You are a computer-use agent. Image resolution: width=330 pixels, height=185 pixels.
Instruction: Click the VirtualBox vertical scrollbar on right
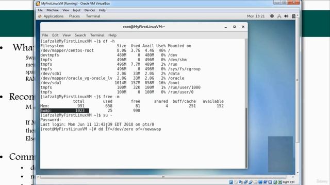(x=297, y=80)
